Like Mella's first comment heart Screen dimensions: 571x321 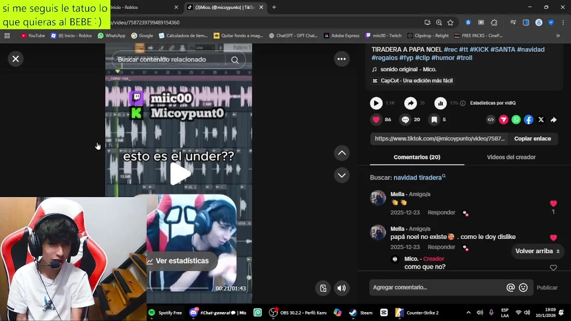[x=553, y=203]
